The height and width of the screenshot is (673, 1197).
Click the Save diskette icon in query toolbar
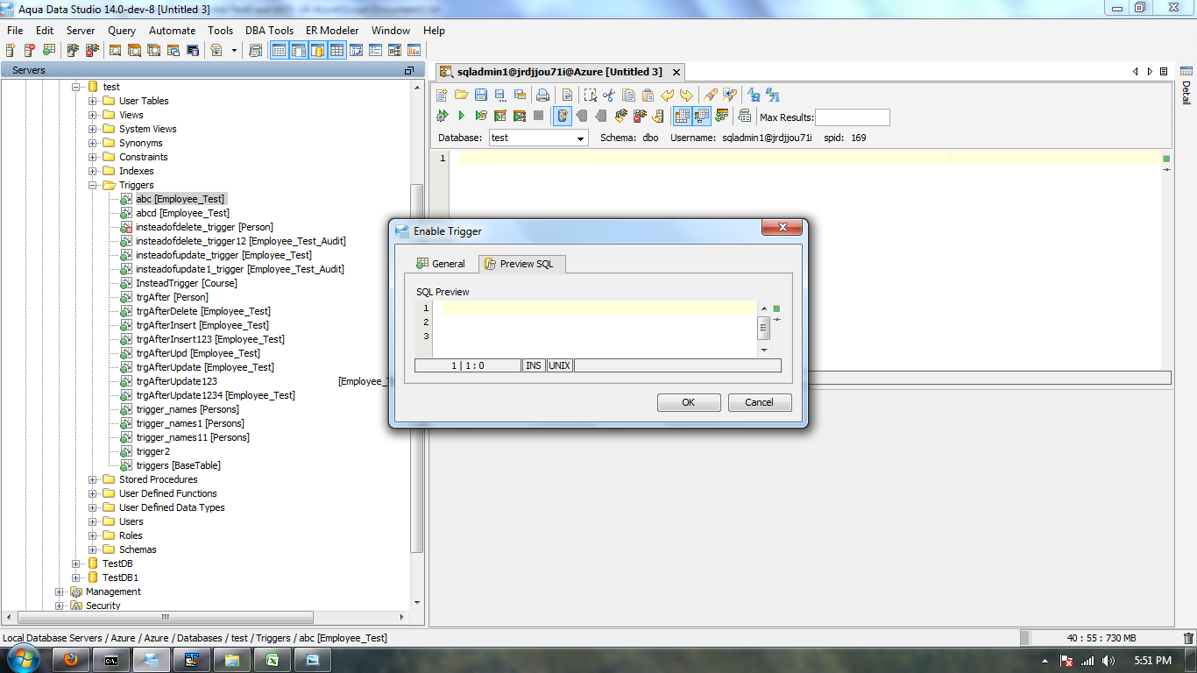pyautogui.click(x=481, y=95)
